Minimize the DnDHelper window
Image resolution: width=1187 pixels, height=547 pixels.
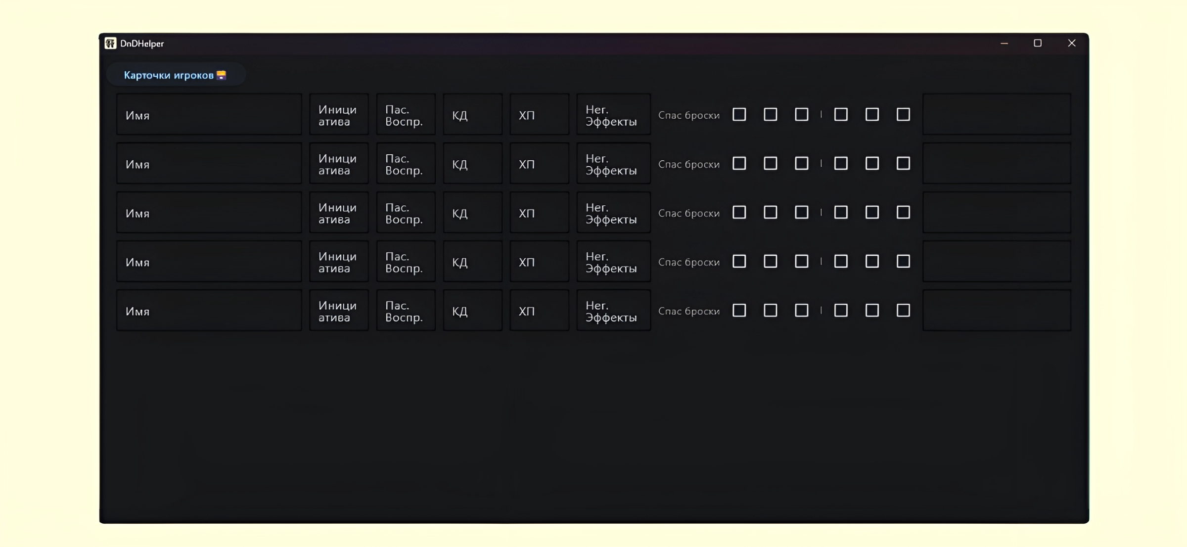(1004, 44)
